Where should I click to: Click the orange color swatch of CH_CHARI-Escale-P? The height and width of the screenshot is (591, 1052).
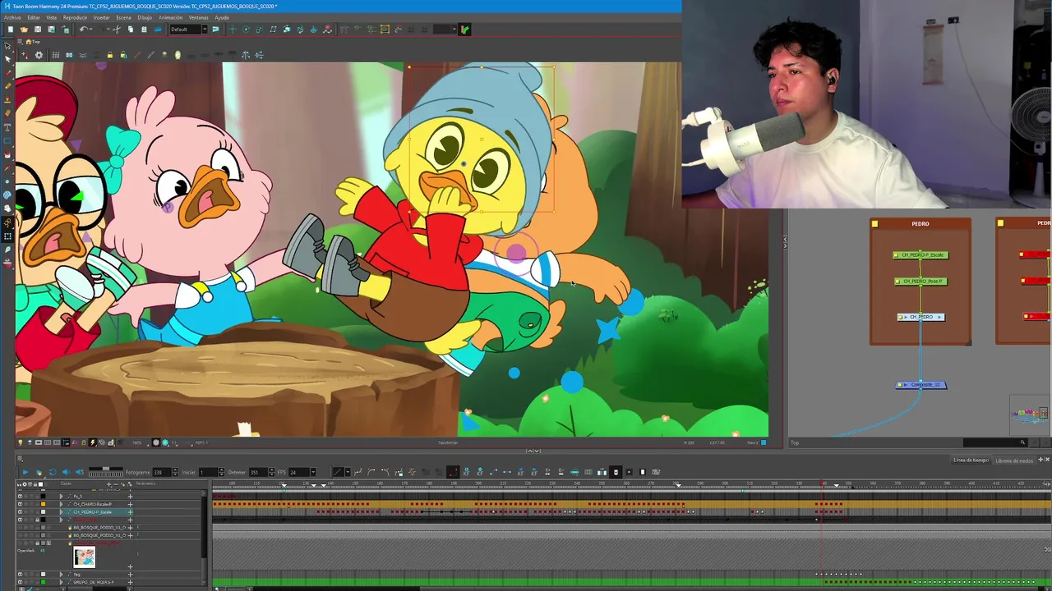pos(43,504)
